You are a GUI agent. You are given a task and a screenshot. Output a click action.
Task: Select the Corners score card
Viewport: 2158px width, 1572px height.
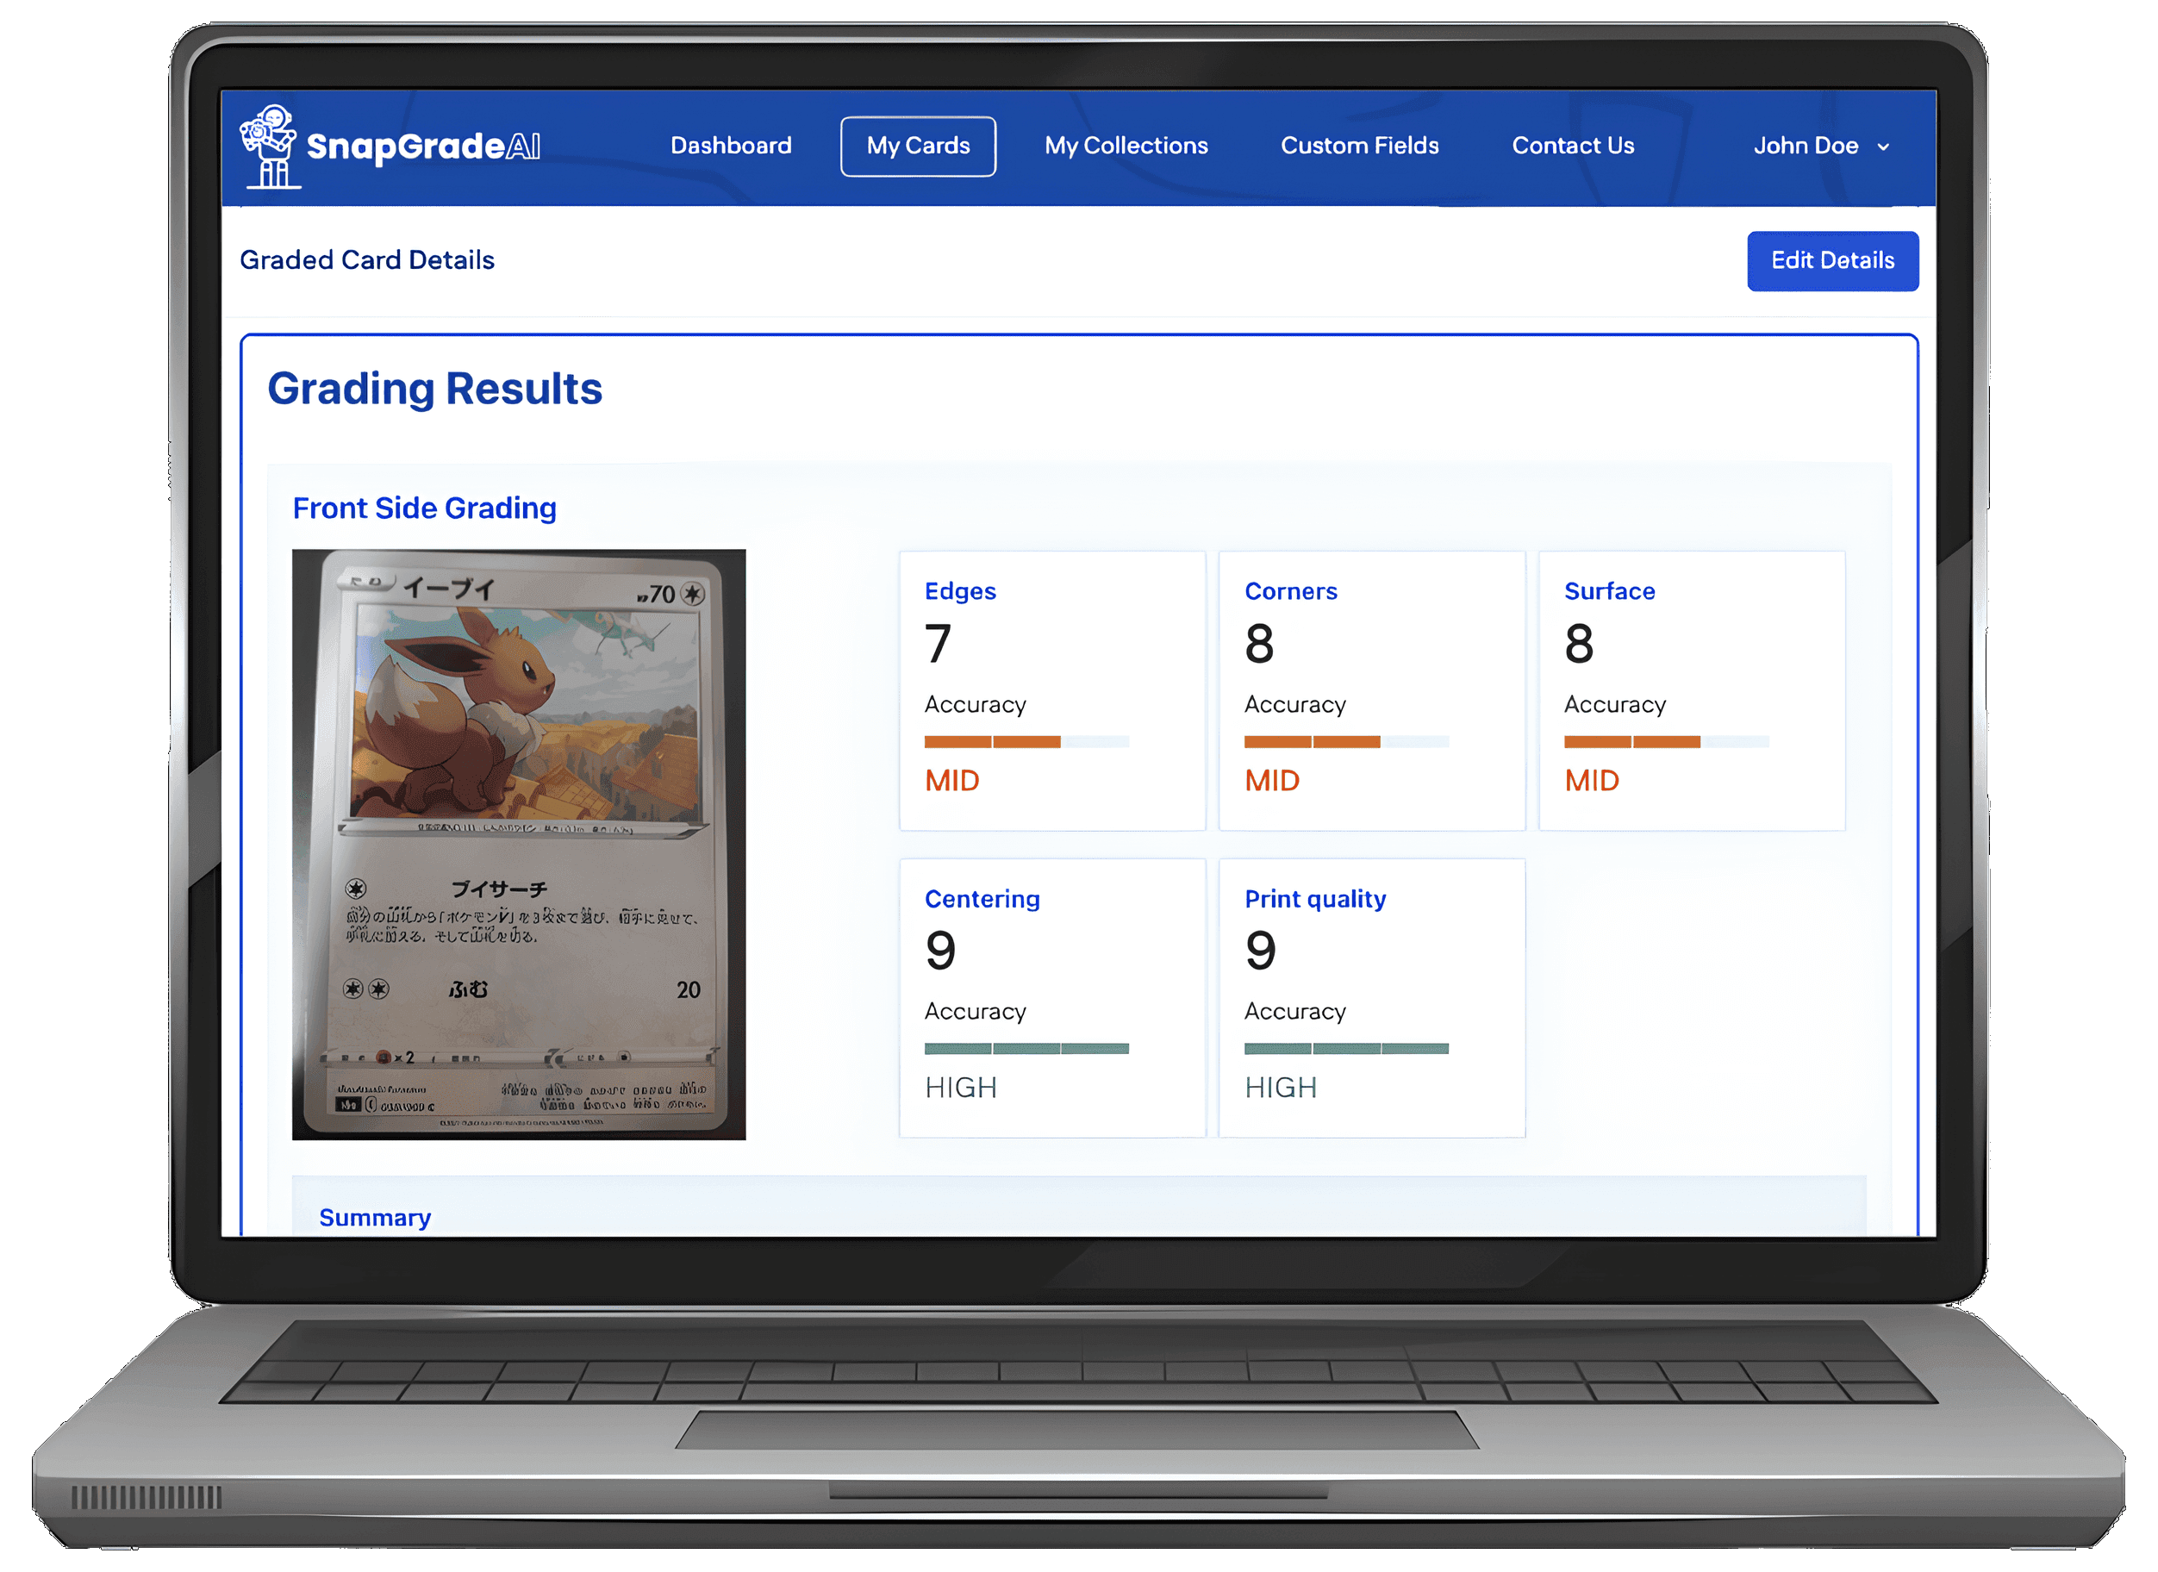(x=1372, y=691)
